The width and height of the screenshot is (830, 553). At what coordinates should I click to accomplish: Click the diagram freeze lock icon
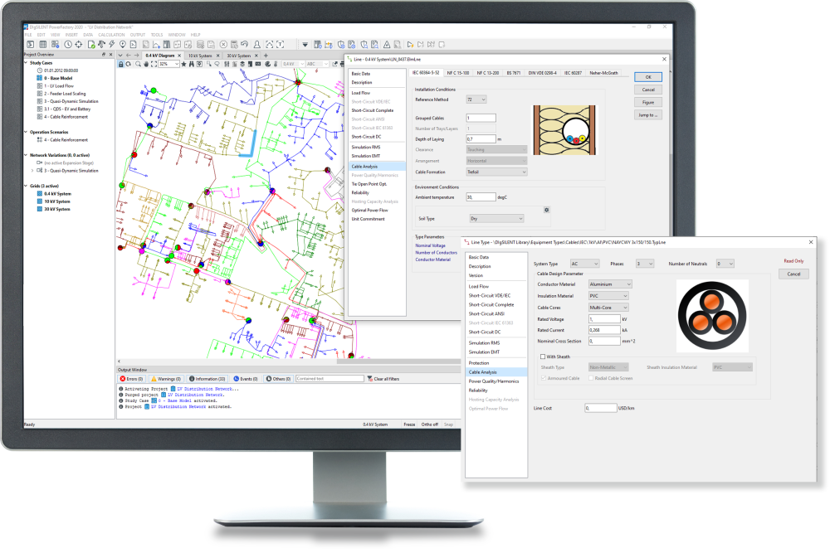pyautogui.click(x=120, y=64)
